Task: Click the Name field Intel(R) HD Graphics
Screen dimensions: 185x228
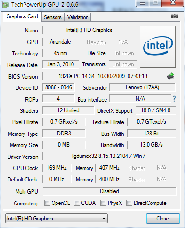Action: 89,30
